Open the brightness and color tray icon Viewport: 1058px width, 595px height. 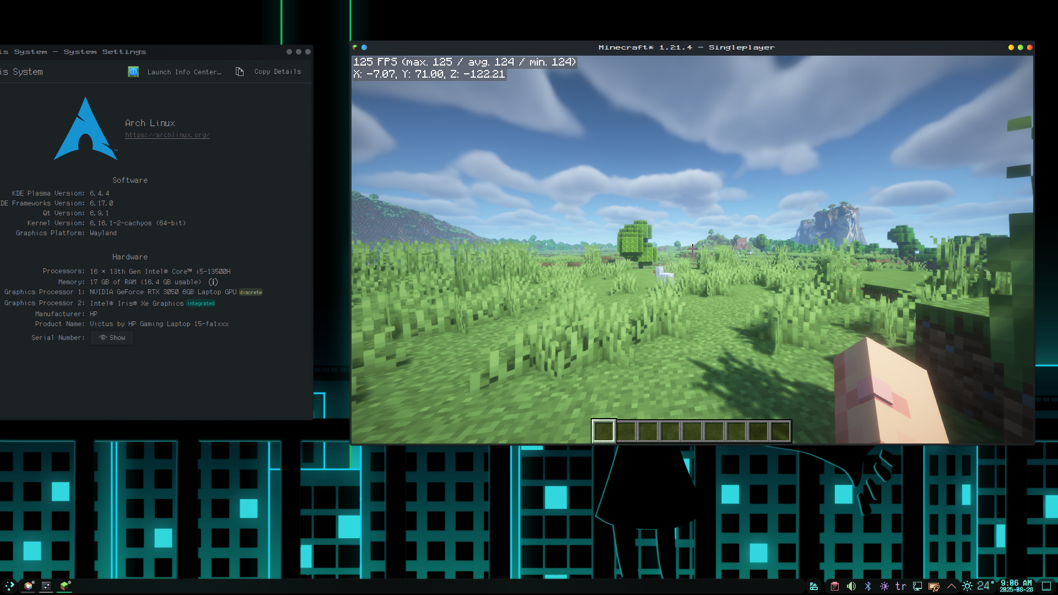[x=884, y=586]
